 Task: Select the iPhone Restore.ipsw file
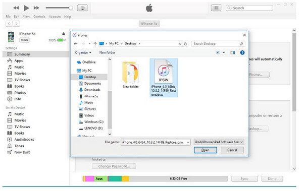coord(164,78)
